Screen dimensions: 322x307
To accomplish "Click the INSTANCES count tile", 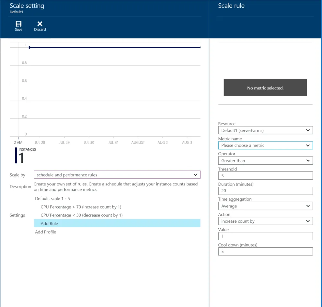I will (26, 155).
